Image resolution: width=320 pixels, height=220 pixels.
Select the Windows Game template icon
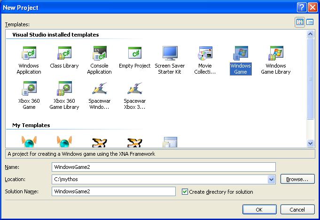coord(241,53)
